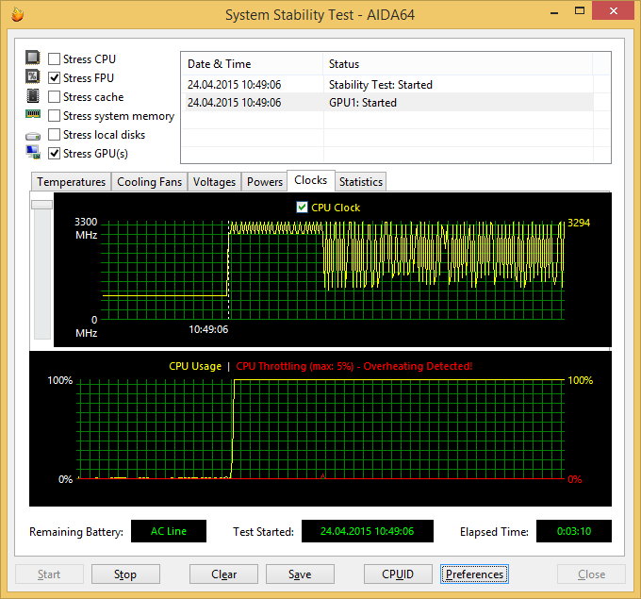The height and width of the screenshot is (599, 641).
Task: Click the CPU chip icon beside Stress CPU
Action: [33, 58]
